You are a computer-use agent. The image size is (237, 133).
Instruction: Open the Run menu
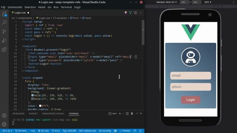click(56, 7)
